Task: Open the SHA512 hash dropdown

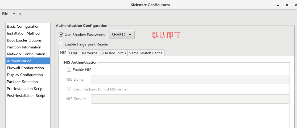Action: pyautogui.click(x=122, y=35)
